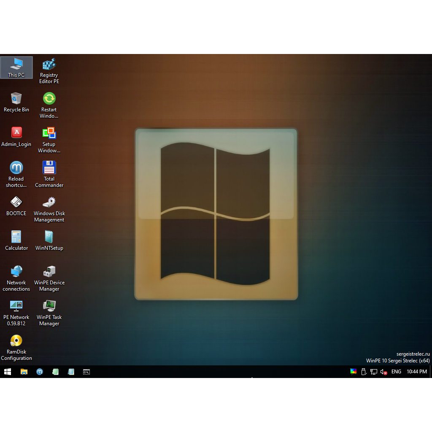Select the WinPE Device Manager shortcut

[x=49, y=278]
